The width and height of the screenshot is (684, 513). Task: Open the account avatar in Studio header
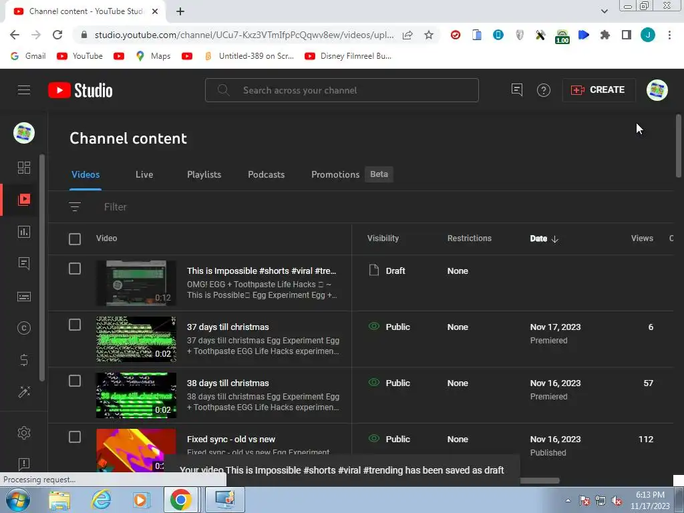click(x=657, y=90)
